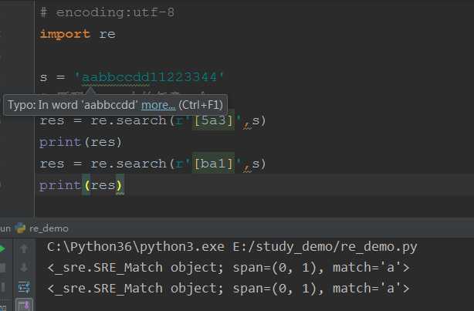Toggle the Scroll to End icon in Run panel
The width and height of the screenshot is (474, 311).
pos(24,306)
